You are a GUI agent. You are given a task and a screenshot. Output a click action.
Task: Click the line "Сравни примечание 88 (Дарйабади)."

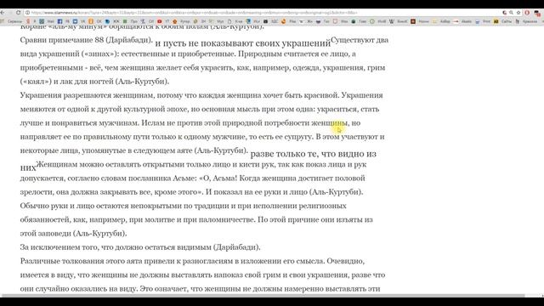click(x=87, y=40)
